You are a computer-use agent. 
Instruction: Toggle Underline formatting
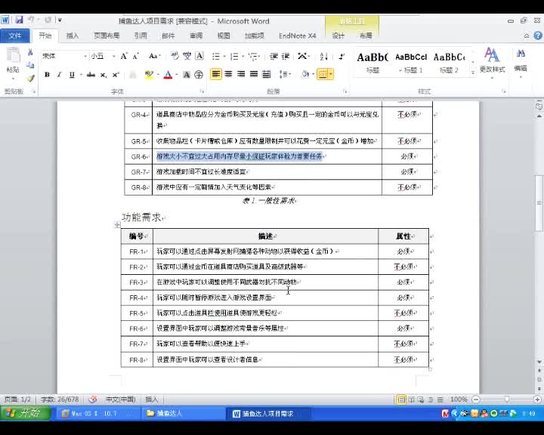72,75
